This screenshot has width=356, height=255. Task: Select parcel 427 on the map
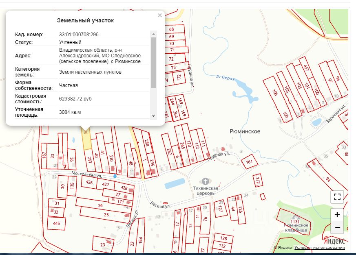[106, 184]
